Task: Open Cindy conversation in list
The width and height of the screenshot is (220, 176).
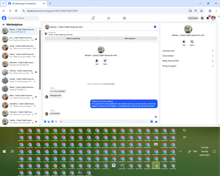Action: click(20, 47)
